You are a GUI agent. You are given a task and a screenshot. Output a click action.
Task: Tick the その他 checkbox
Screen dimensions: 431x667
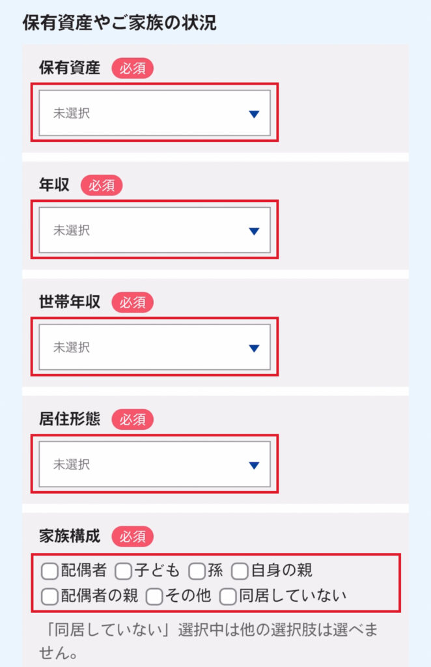(154, 596)
